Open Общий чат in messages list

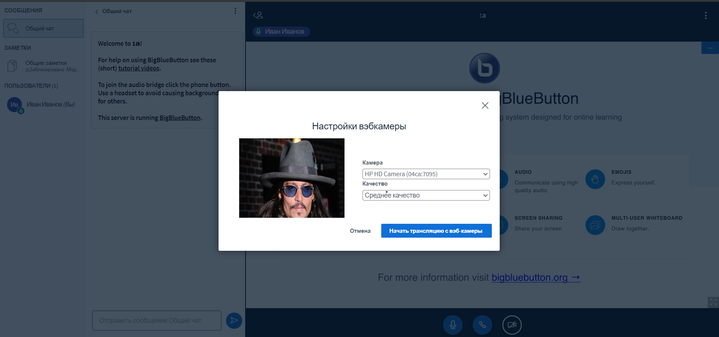tap(43, 28)
